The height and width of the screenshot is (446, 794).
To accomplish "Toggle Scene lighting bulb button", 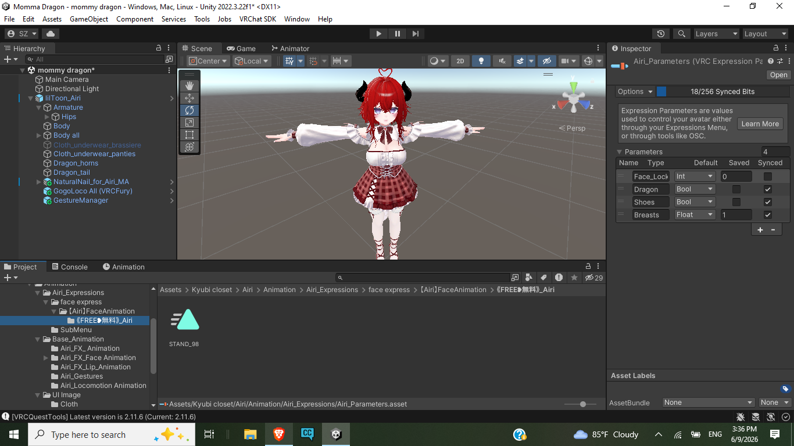I will point(481,61).
